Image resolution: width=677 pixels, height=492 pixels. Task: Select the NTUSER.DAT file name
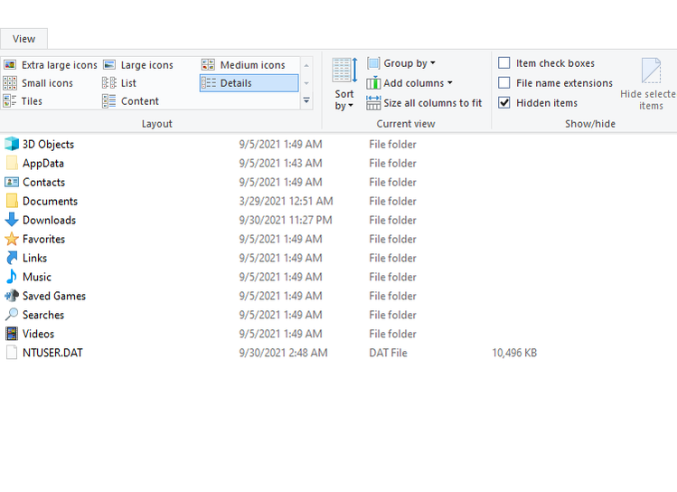pyautogui.click(x=52, y=354)
